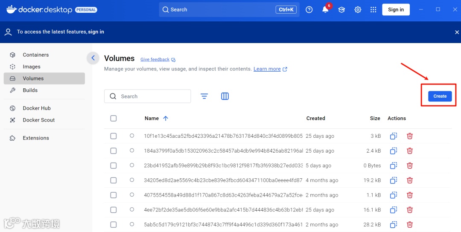
Task: Open volume name 5ab5c5d179c9121bf3c7448743c7ff
Action: click(223, 225)
